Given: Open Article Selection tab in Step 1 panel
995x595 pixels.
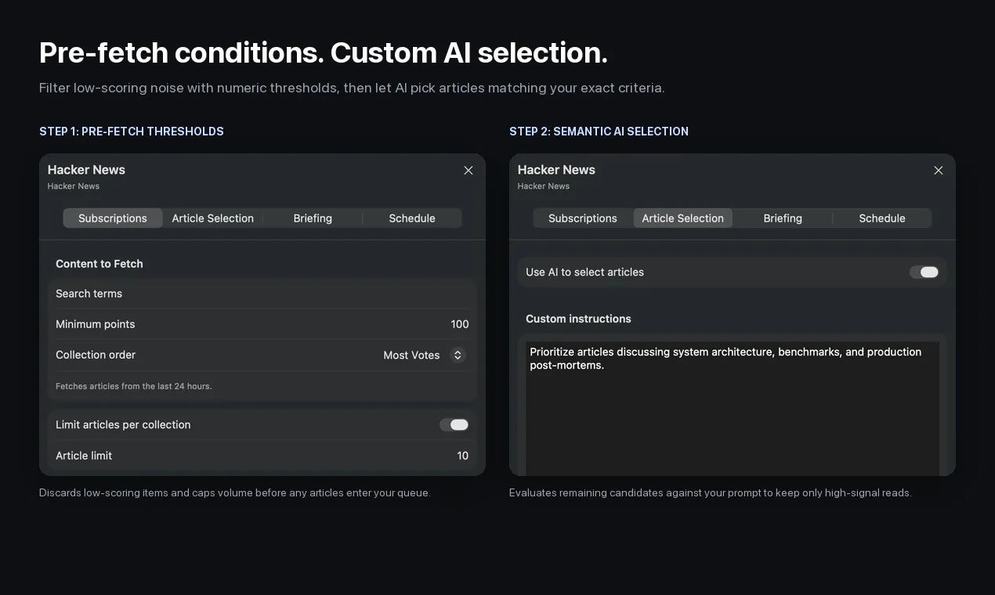Looking at the screenshot, I should pyautogui.click(x=213, y=218).
